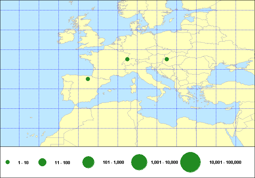Click the "11 - 100" legend label

(x=62, y=163)
